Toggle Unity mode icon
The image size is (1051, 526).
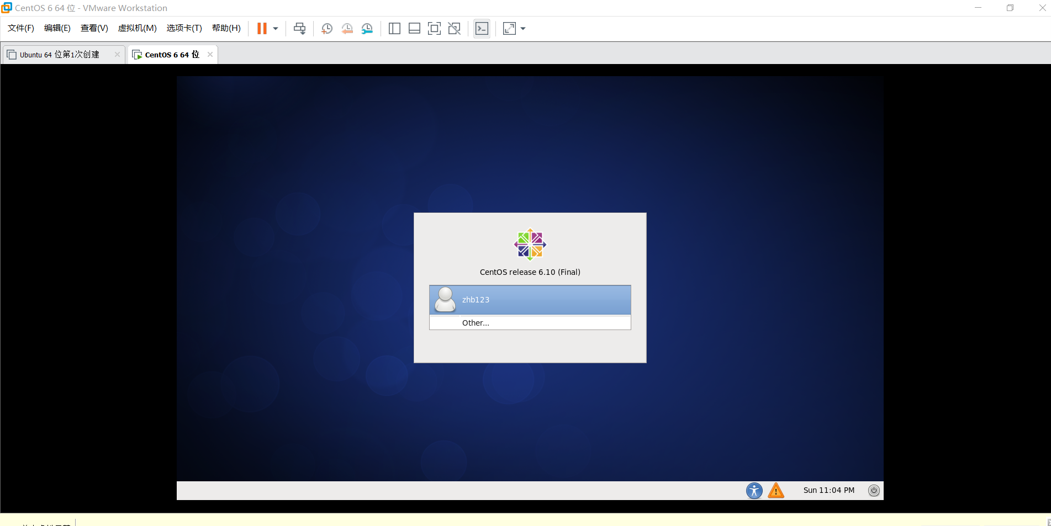(x=454, y=29)
